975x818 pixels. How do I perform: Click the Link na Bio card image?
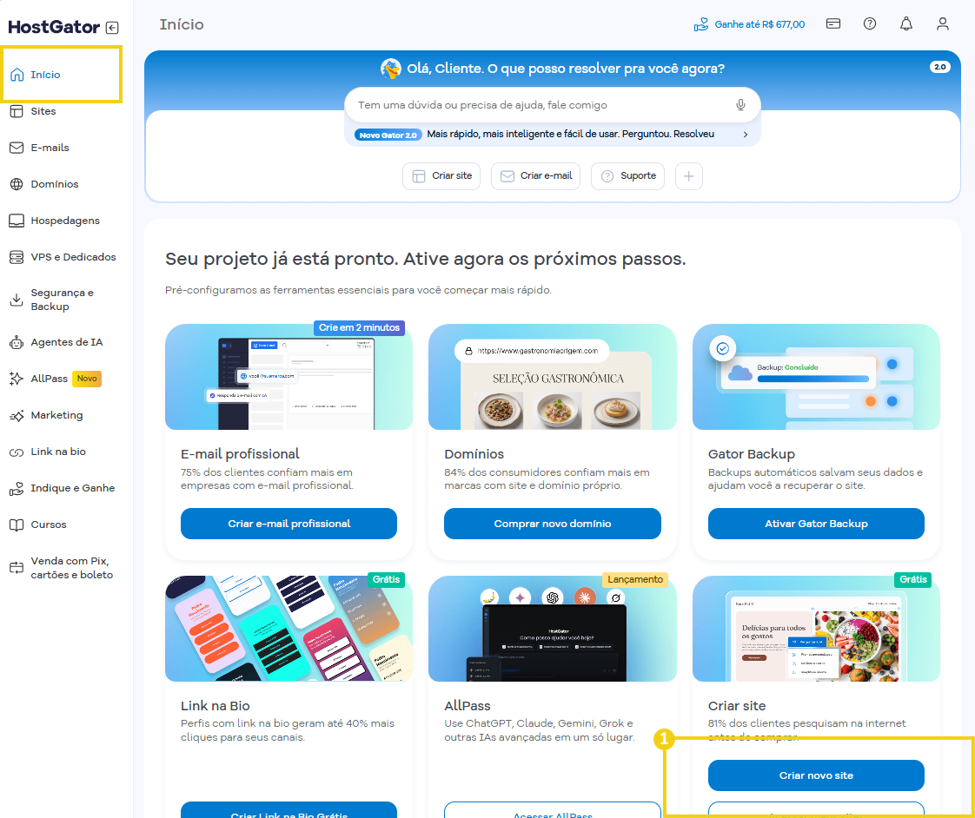[x=289, y=629]
